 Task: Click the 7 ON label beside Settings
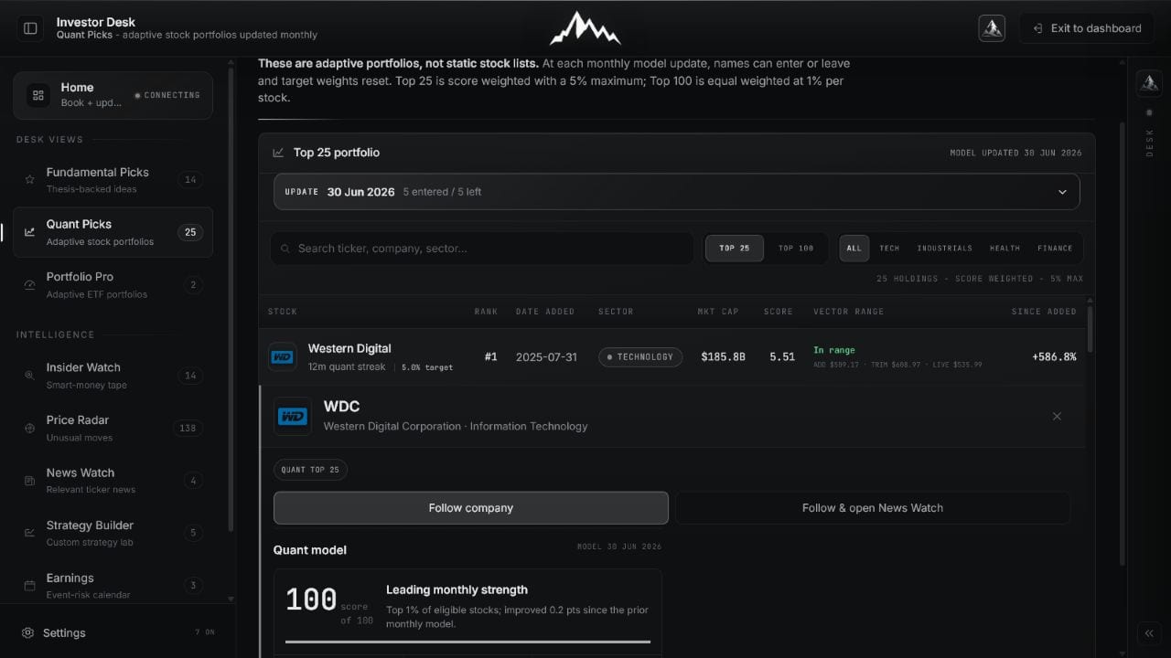point(204,632)
